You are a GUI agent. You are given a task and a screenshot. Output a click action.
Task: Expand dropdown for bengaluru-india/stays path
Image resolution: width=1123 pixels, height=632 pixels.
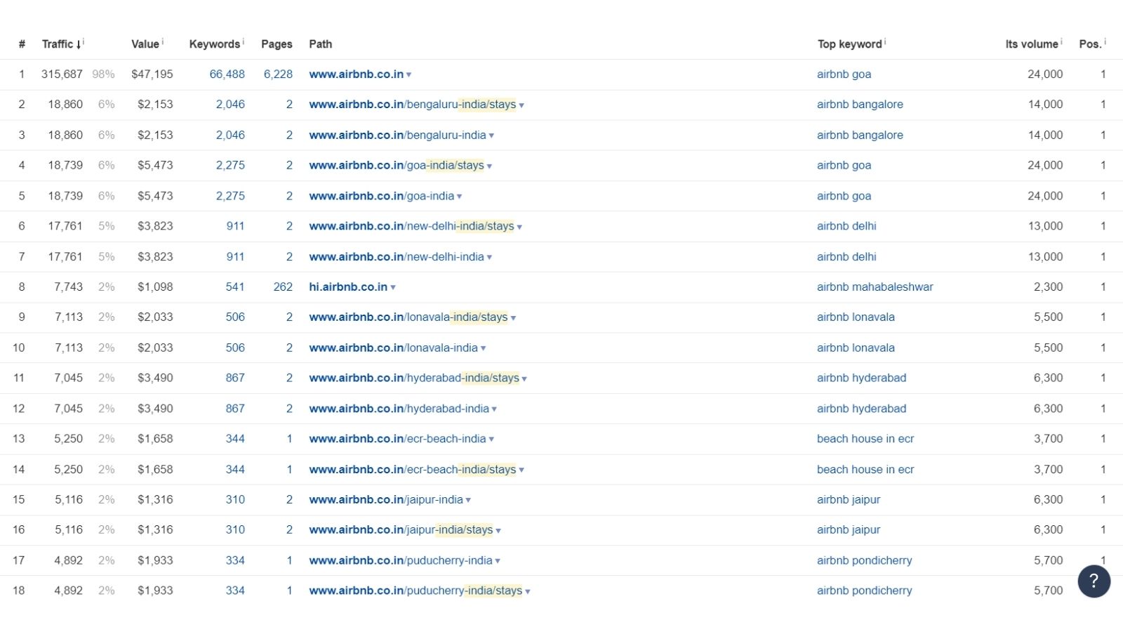coord(521,105)
